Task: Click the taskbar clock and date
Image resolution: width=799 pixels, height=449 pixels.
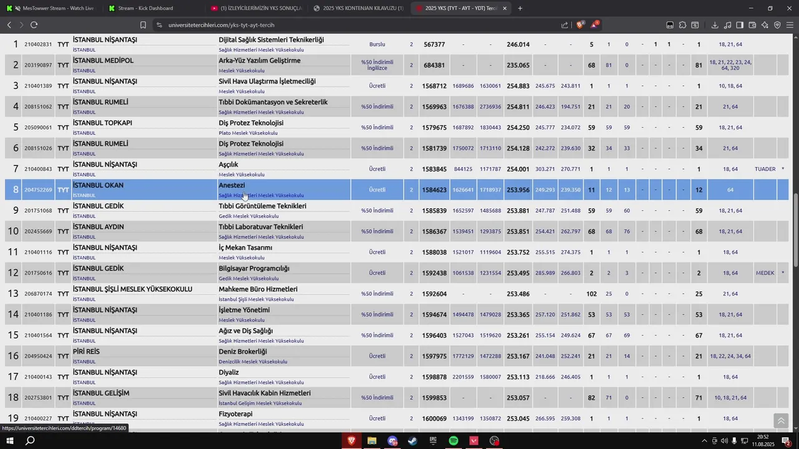Action: pos(763,441)
